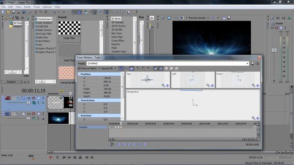Open the 3D Source Alpha compositing mode dropdown
The width and height of the screenshot is (294, 165).
click(89, 68)
